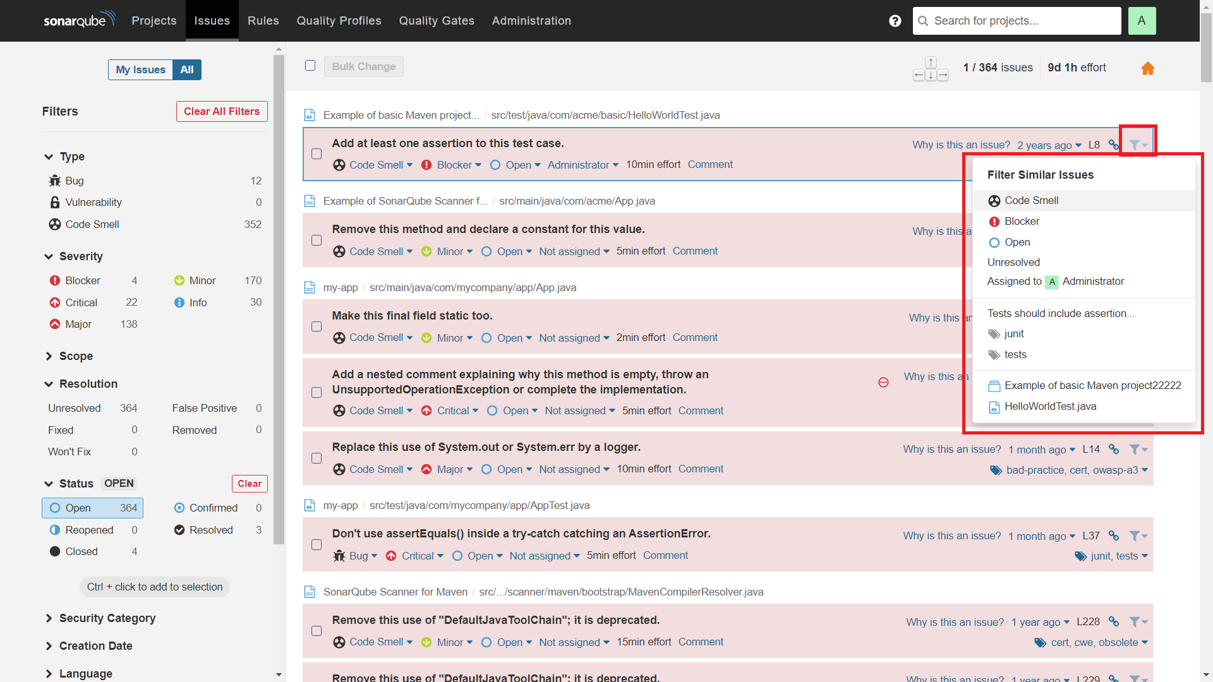Click the up arrow key navigation icon
Image resolution: width=1213 pixels, height=682 pixels.
931,62
